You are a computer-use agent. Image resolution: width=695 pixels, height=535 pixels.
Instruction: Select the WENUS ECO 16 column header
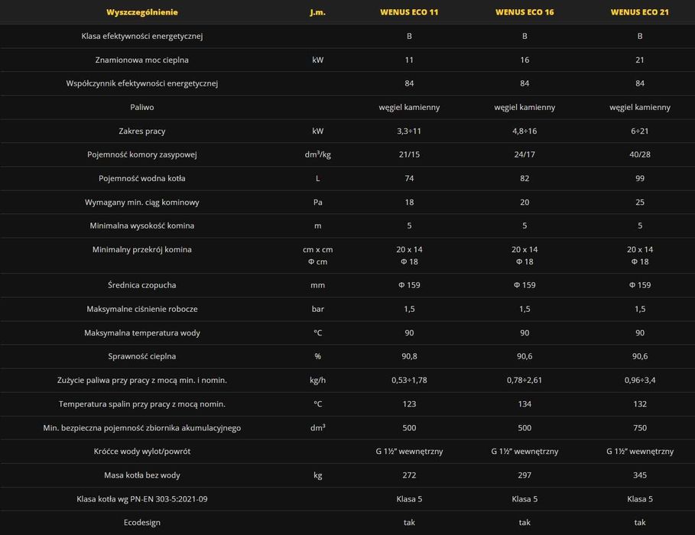tap(524, 12)
